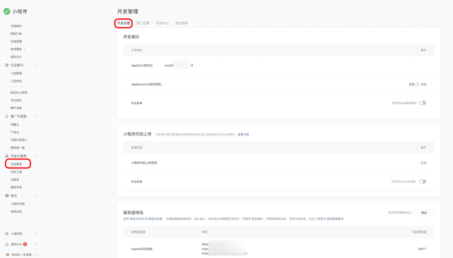Open the 安全中心 tab
The image size is (453, 258).
pyautogui.click(x=162, y=23)
